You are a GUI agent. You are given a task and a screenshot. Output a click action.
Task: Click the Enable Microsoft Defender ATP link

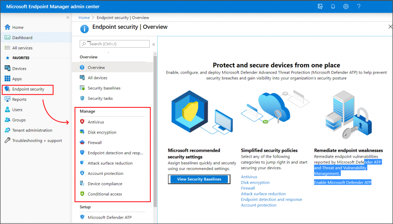(x=343, y=183)
